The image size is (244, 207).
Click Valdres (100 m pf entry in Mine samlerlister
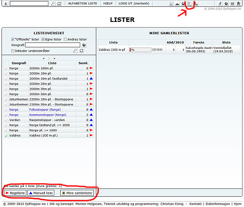tap(112, 50)
